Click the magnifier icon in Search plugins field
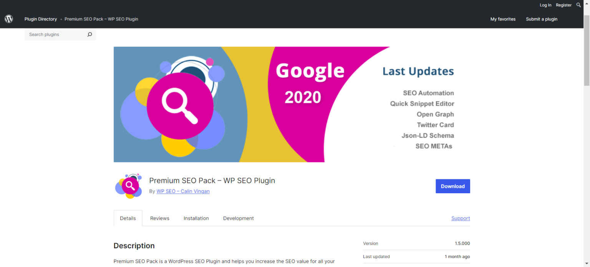The height and width of the screenshot is (267, 590). pyautogui.click(x=89, y=34)
